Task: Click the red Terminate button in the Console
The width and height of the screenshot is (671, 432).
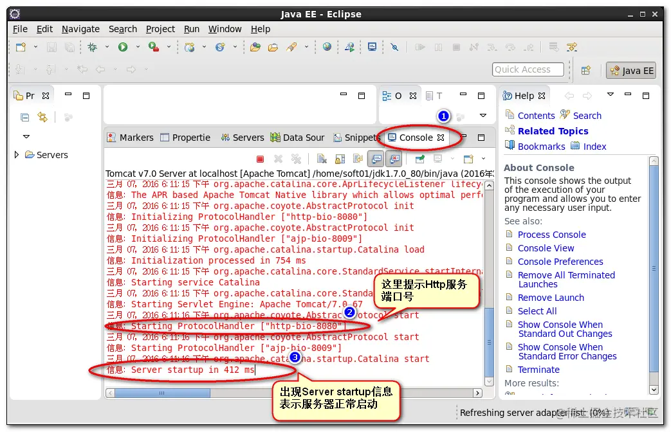Action: pos(260,159)
